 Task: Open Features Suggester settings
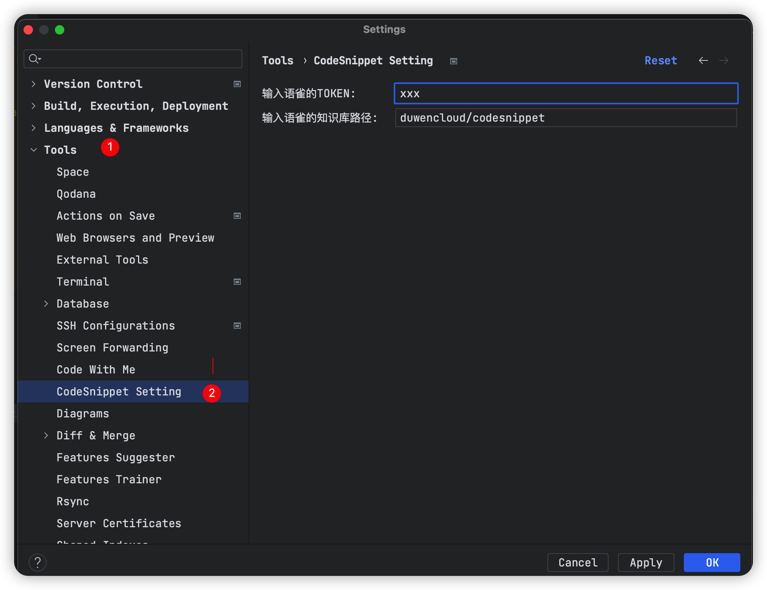(116, 457)
